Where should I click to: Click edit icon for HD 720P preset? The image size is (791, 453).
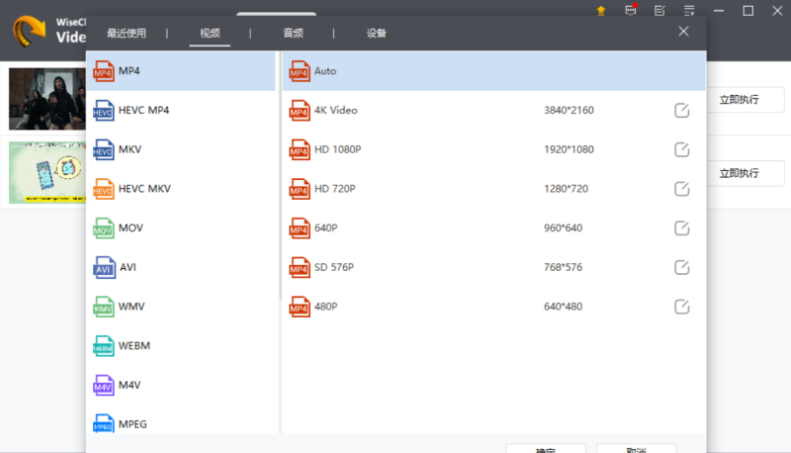click(681, 189)
